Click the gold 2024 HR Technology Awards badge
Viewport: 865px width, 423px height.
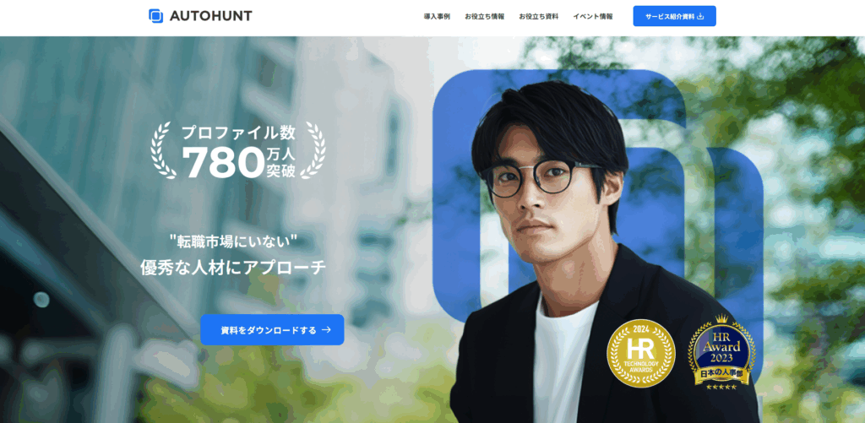coord(641,353)
